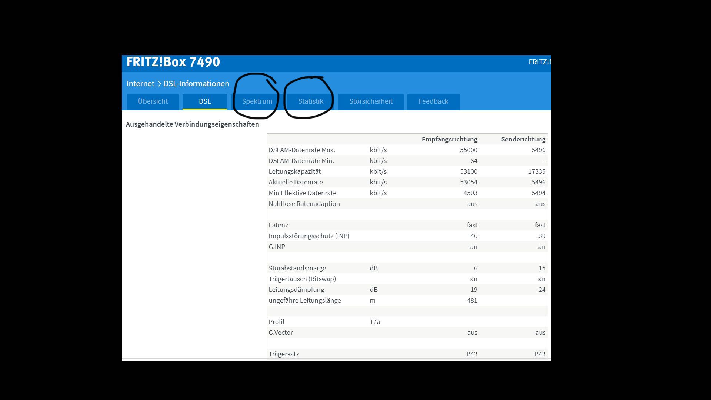Click the Senderichtung column header

point(523,139)
